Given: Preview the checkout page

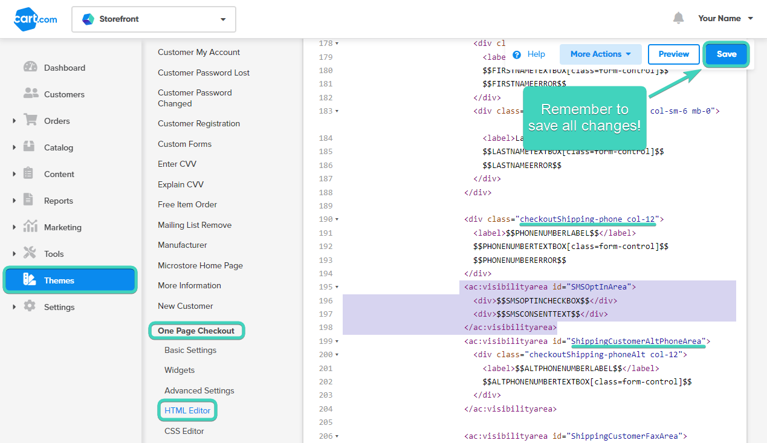Looking at the screenshot, I should tap(674, 54).
